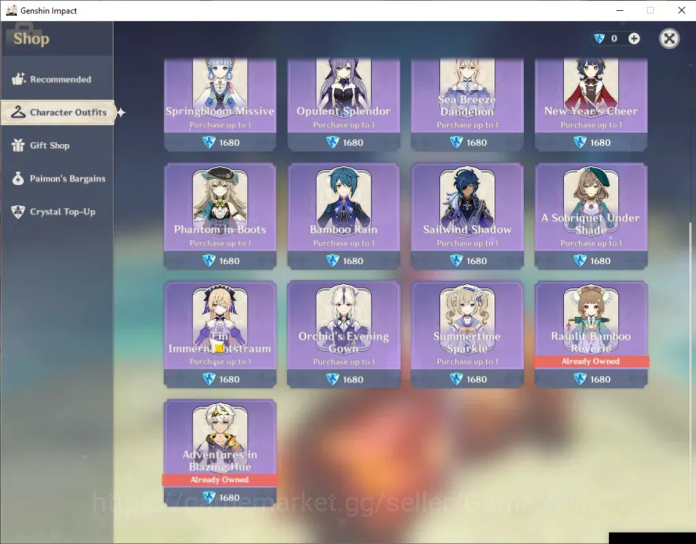Click the crystal icon beside Crystal Top-Up
This screenshot has width=696, height=544.
click(x=18, y=211)
